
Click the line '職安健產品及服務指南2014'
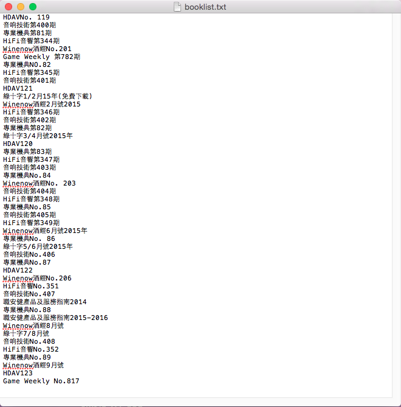[45, 302]
